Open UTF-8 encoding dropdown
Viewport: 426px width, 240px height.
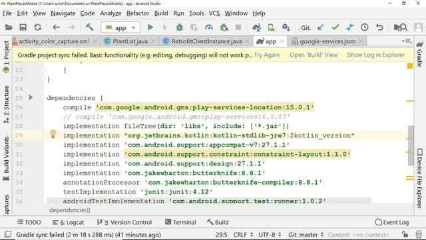click(270, 235)
